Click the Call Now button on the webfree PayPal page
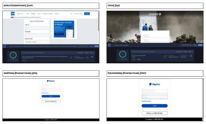 (x=51, y=102)
